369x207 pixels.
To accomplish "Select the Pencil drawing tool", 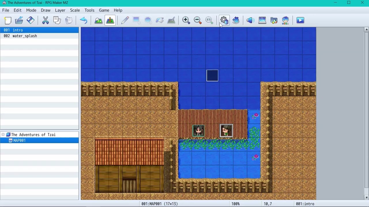I will 125,20.
